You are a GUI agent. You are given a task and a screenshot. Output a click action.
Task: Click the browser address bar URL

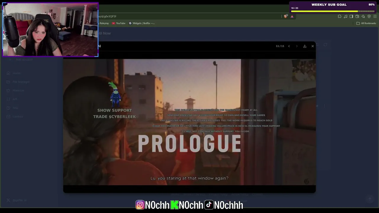pyautogui.click(x=107, y=17)
